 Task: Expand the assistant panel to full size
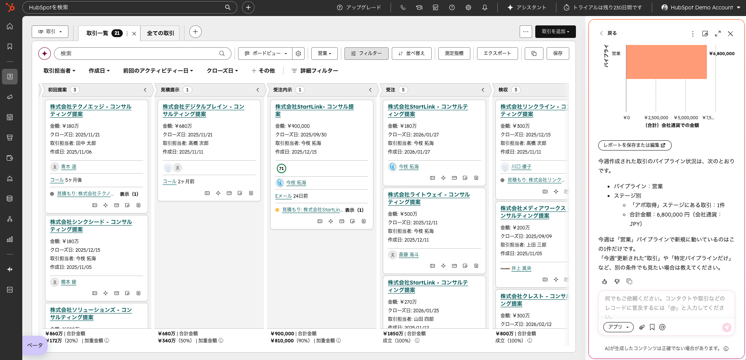click(x=718, y=34)
